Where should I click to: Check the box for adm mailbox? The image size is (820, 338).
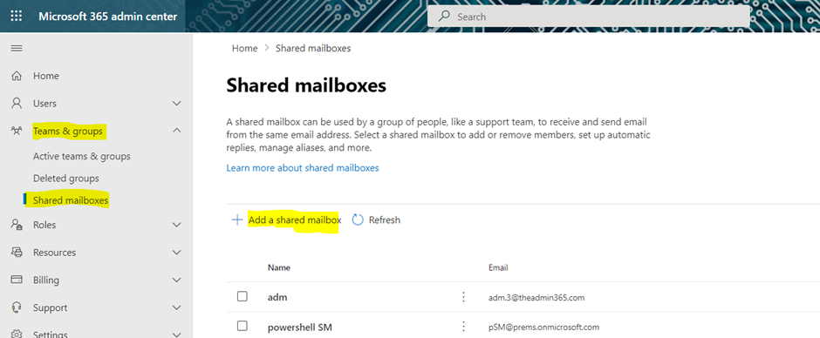click(x=243, y=297)
